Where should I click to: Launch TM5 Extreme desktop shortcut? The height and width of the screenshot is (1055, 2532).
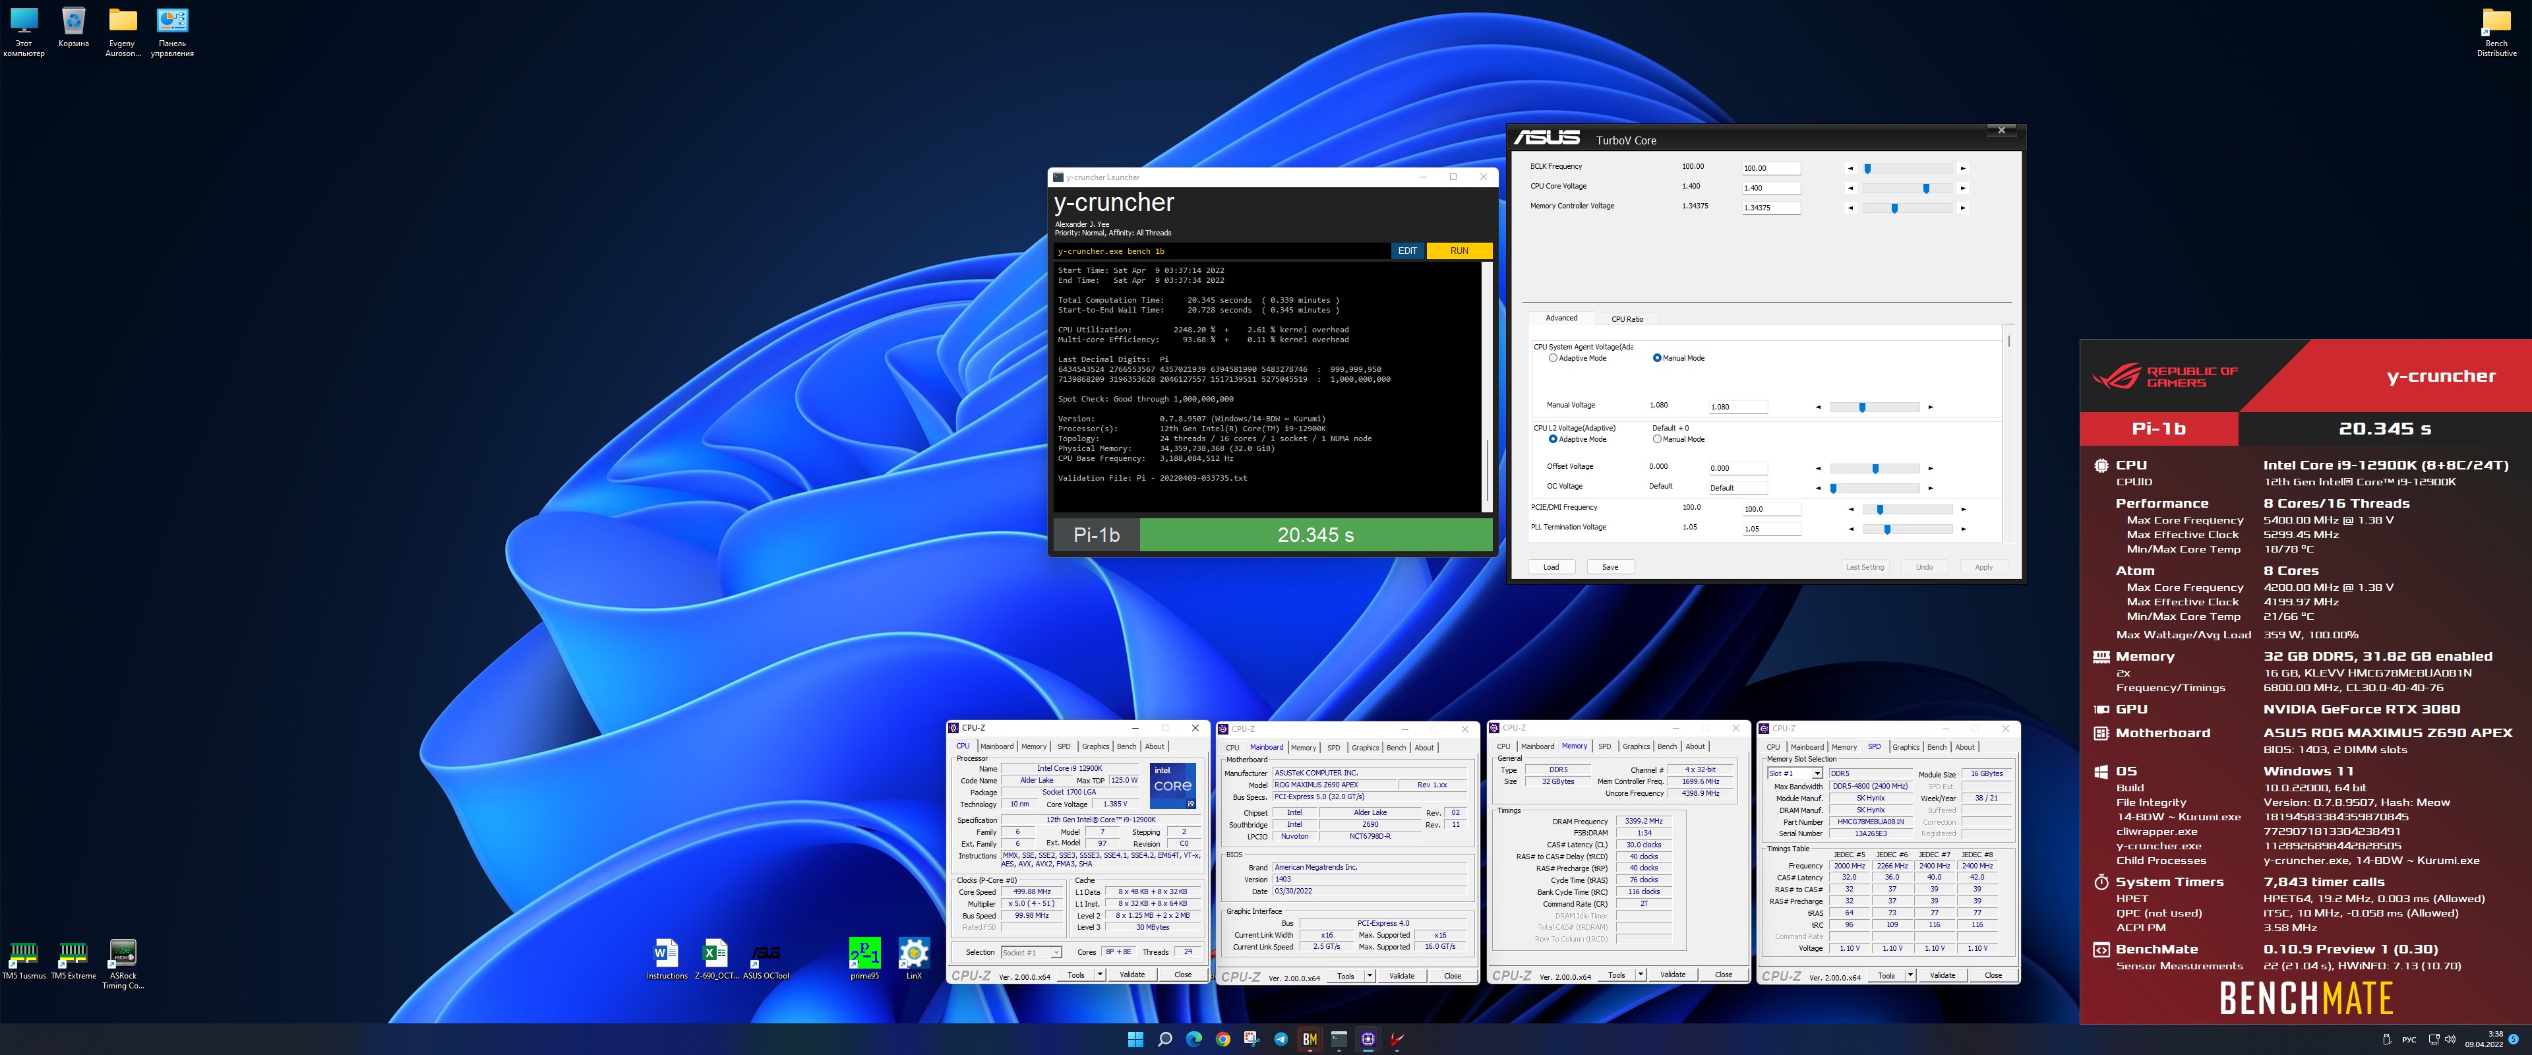(x=74, y=961)
